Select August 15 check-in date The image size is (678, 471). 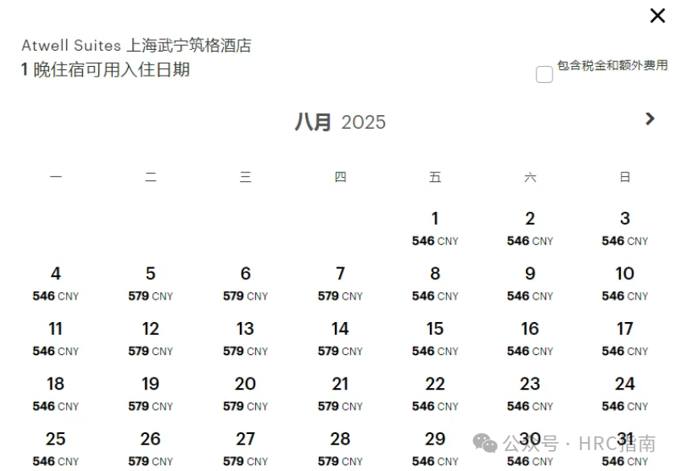pos(435,328)
